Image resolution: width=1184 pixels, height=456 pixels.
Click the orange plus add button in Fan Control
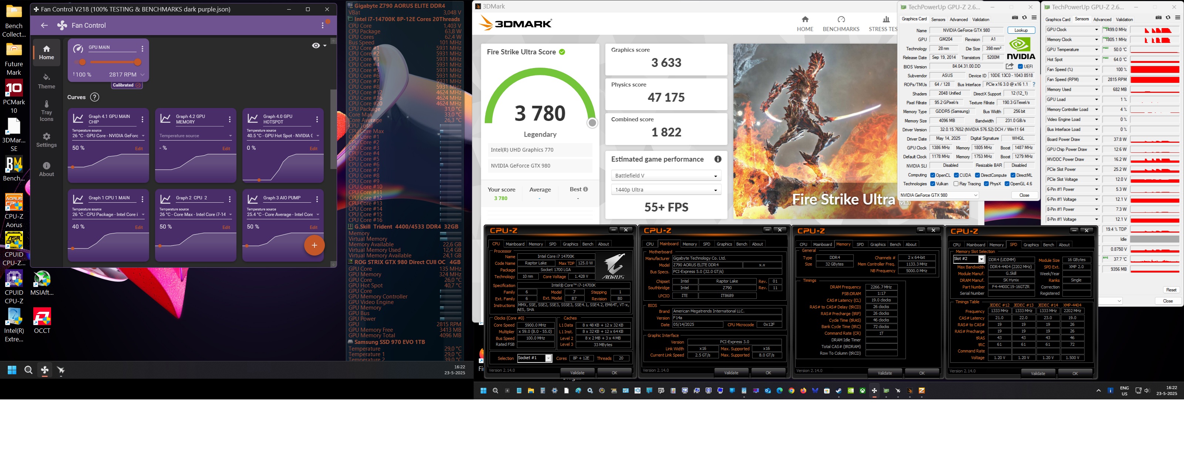[x=314, y=245]
